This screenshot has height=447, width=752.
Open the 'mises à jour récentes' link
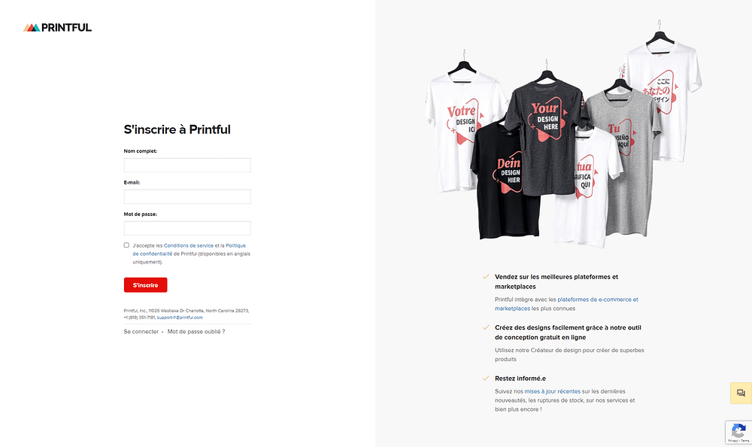click(x=552, y=391)
